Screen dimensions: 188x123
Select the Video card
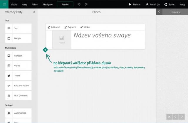pyautogui.click(x=18, y=66)
